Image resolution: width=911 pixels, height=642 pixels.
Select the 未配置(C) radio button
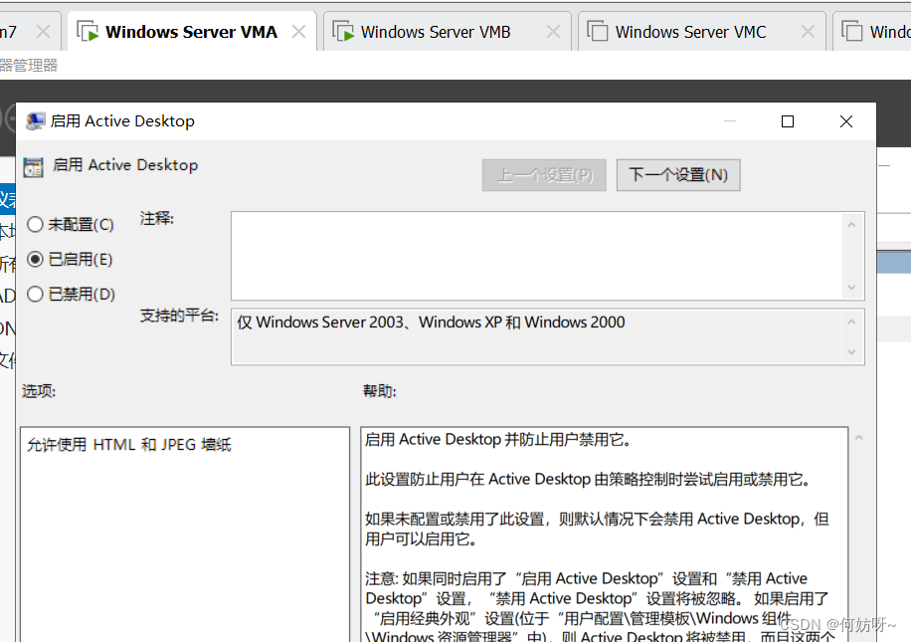click(x=35, y=224)
